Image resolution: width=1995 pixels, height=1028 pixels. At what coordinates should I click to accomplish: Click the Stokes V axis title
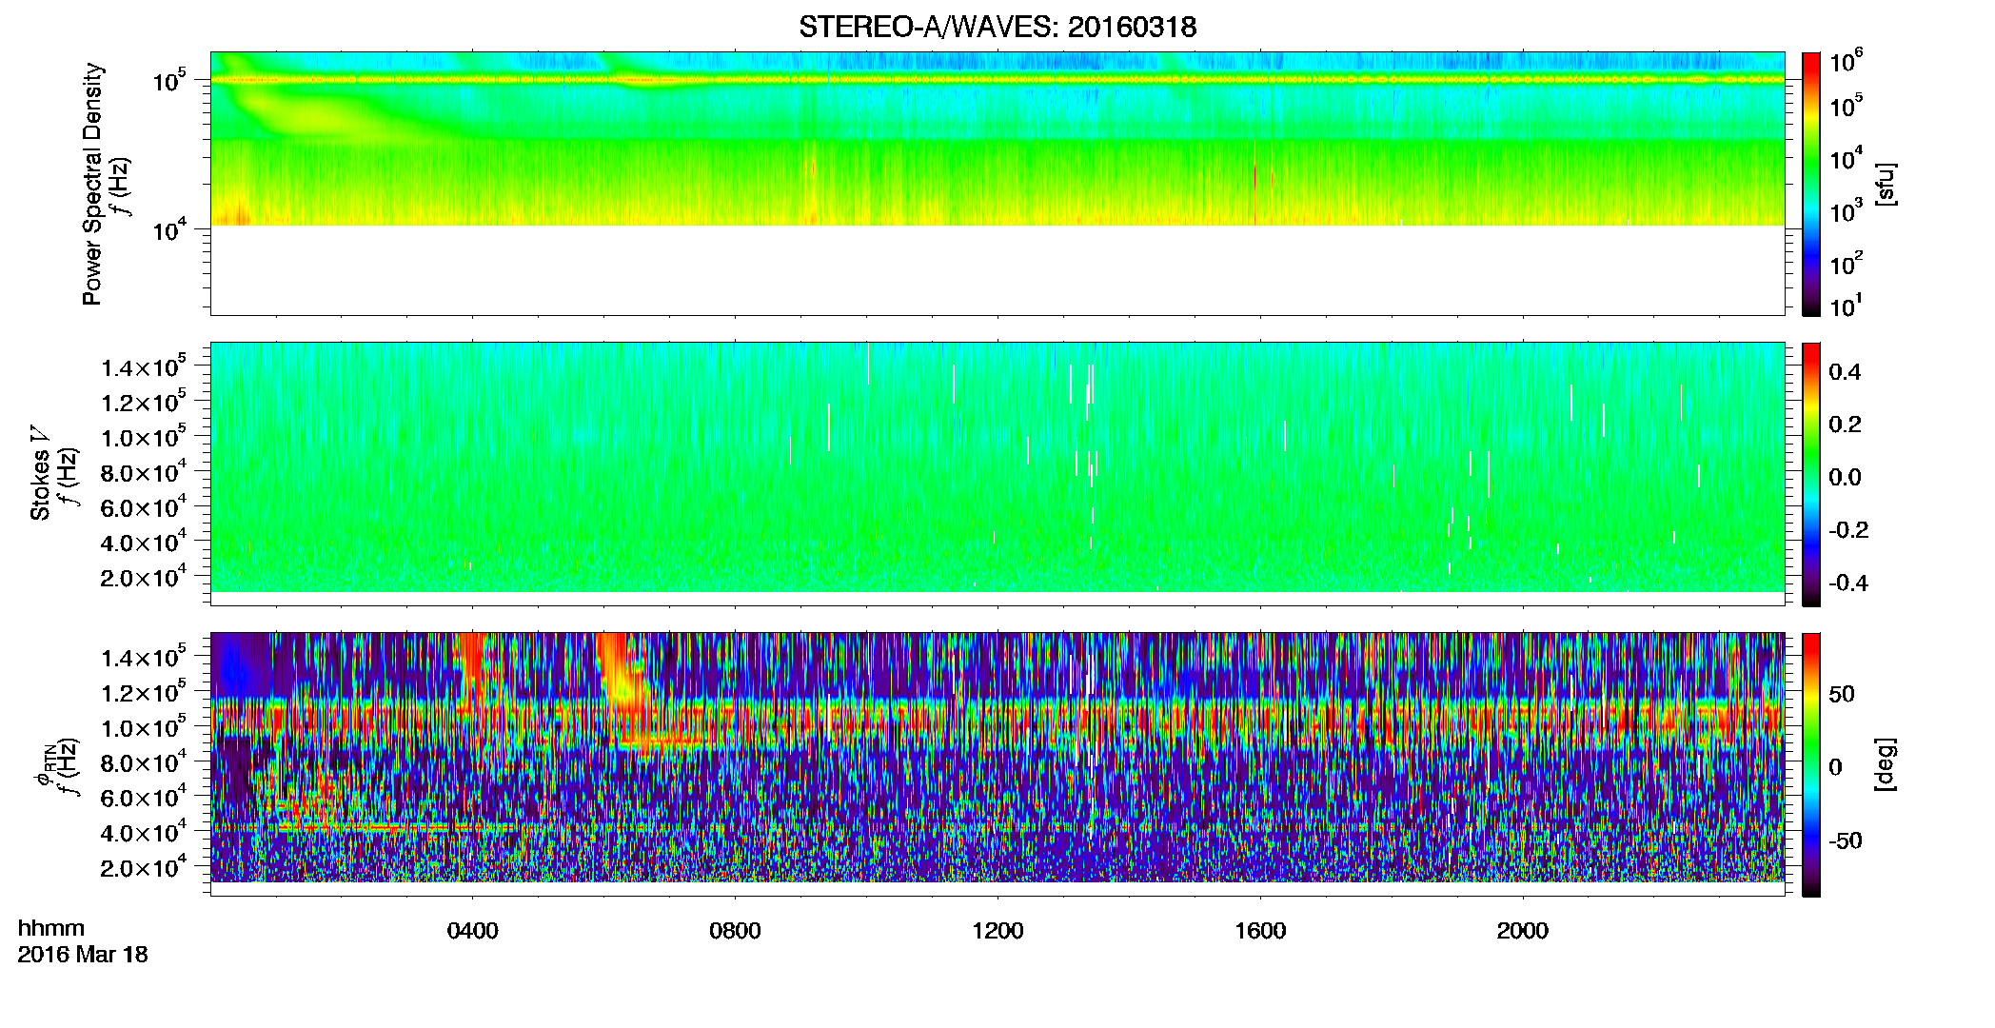click(x=40, y=474)
